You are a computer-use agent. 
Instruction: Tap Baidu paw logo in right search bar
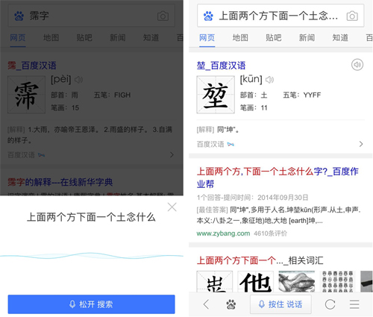208,16
